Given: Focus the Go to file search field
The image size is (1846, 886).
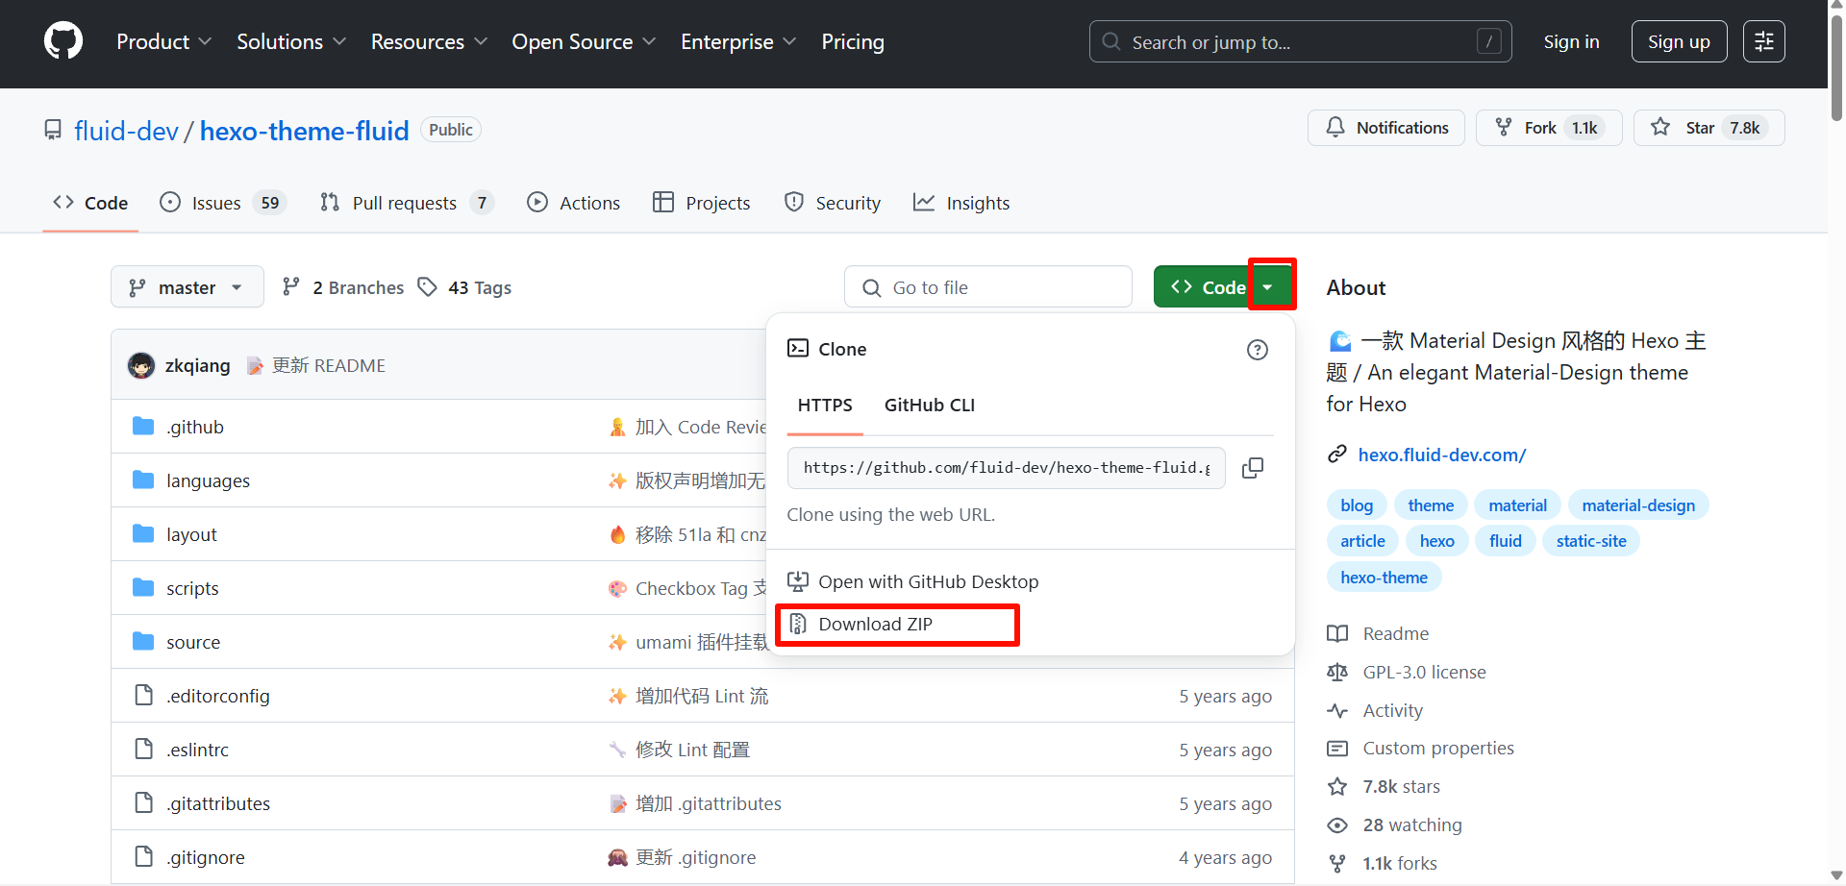Looking at the screenshot, I should [x=988, y=287].
